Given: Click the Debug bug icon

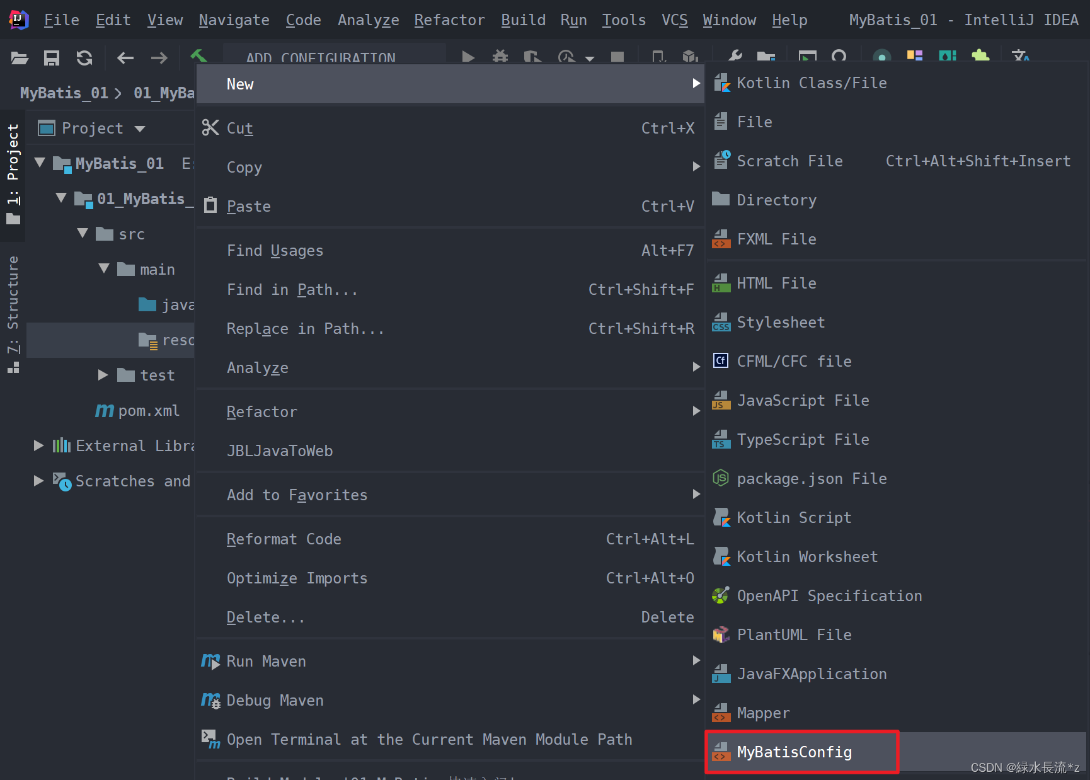Looking at the screenshot, I should tap(500, 57).
